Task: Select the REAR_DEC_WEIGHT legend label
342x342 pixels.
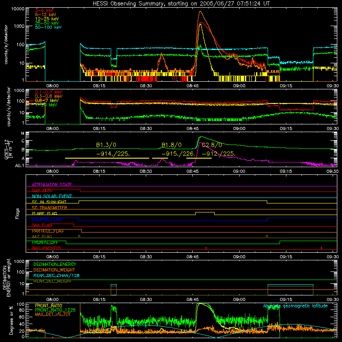Action: 52,281
